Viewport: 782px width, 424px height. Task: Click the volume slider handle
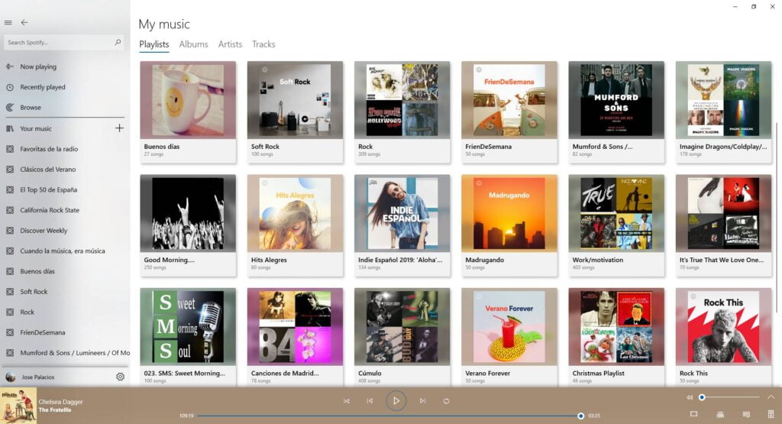pyautogui.click(x=702, y=397)
